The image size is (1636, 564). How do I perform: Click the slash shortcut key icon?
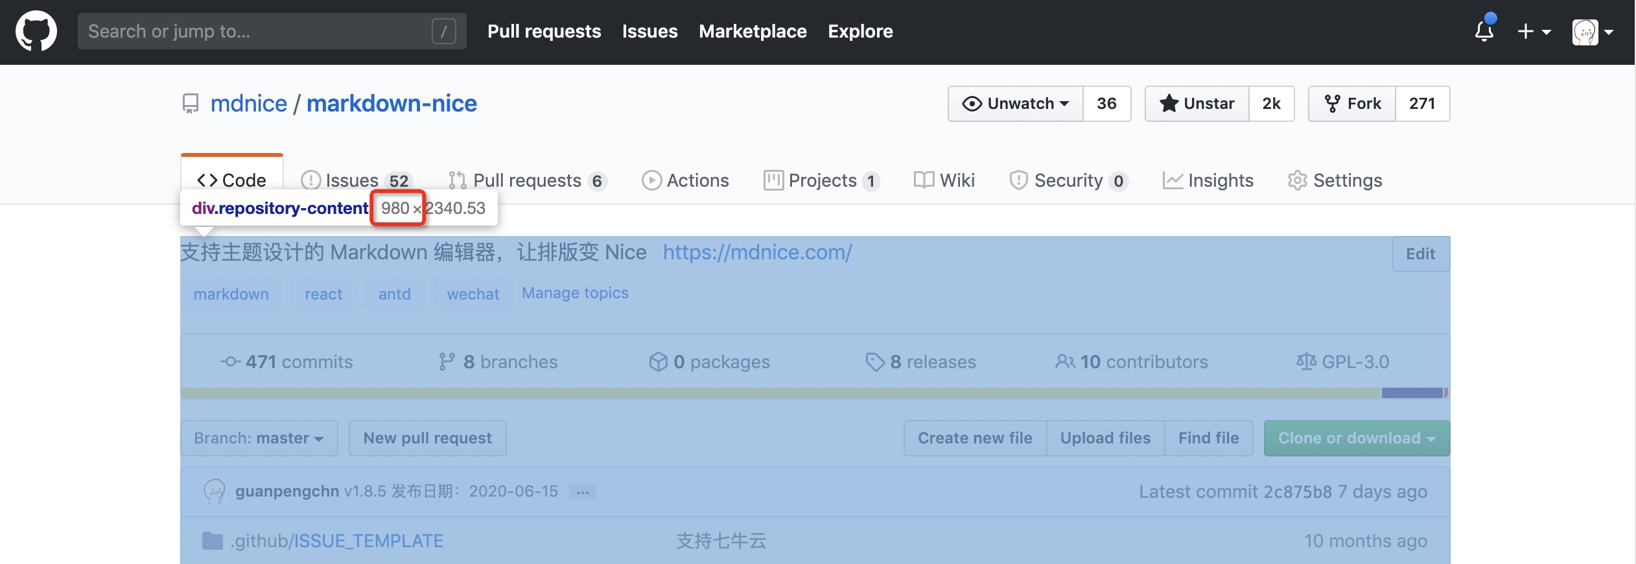pos(444,31)
